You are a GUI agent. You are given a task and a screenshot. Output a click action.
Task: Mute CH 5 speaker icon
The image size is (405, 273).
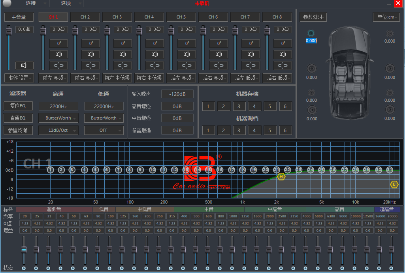click(x=187, y=54)
